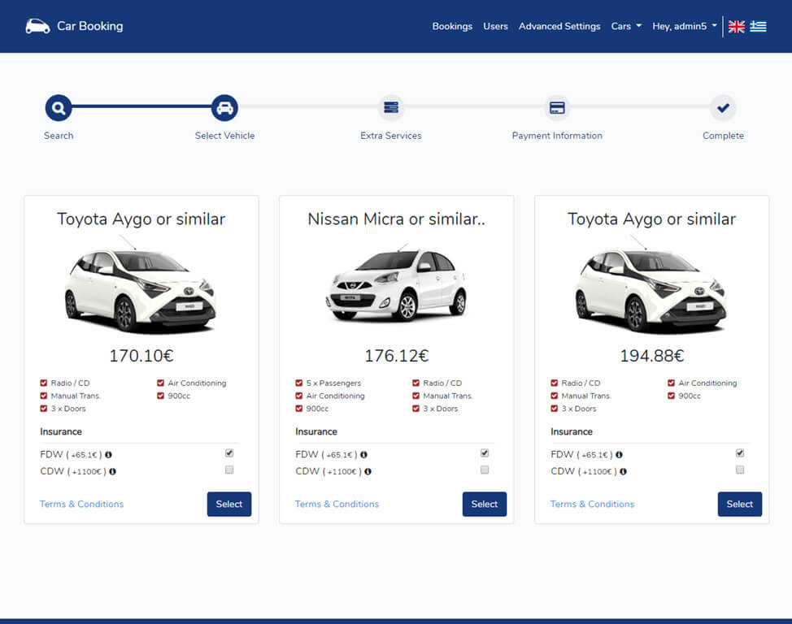Disable FDW insurance on the Nissan Micra
Viewport: 792px width, 624px height.
484,453
